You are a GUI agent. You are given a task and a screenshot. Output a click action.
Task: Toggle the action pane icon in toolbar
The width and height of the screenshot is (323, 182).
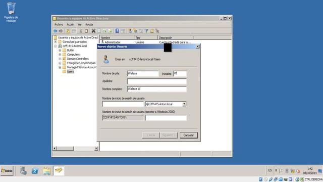tap(123, 31)
